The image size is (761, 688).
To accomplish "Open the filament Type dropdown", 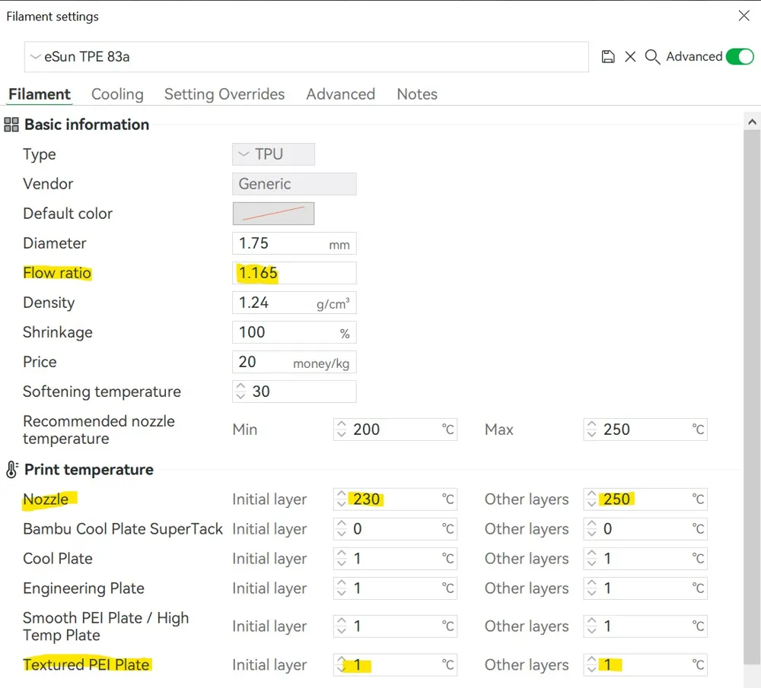I will pyautogui.click(x=273, y=154).
